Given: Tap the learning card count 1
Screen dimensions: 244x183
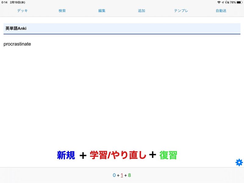Looking at the screenshot, I should click(122, 175).
